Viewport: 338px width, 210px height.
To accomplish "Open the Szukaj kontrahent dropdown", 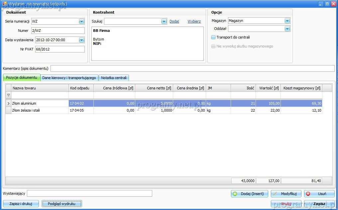I will [x=164, y=22].
